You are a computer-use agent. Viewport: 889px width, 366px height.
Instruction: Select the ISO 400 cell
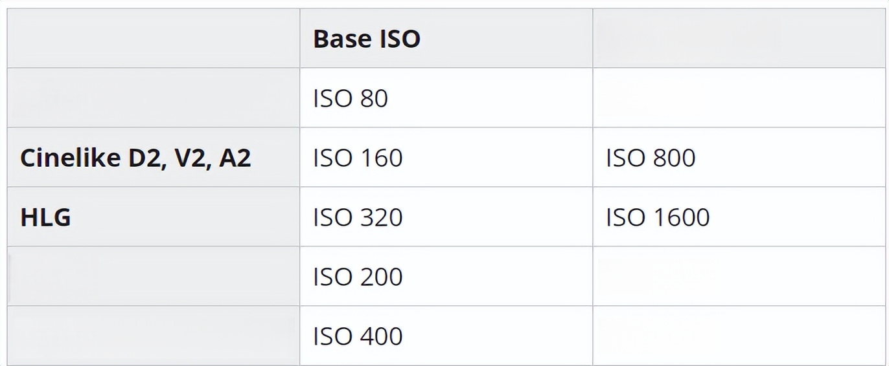click(x=446, y=336)
